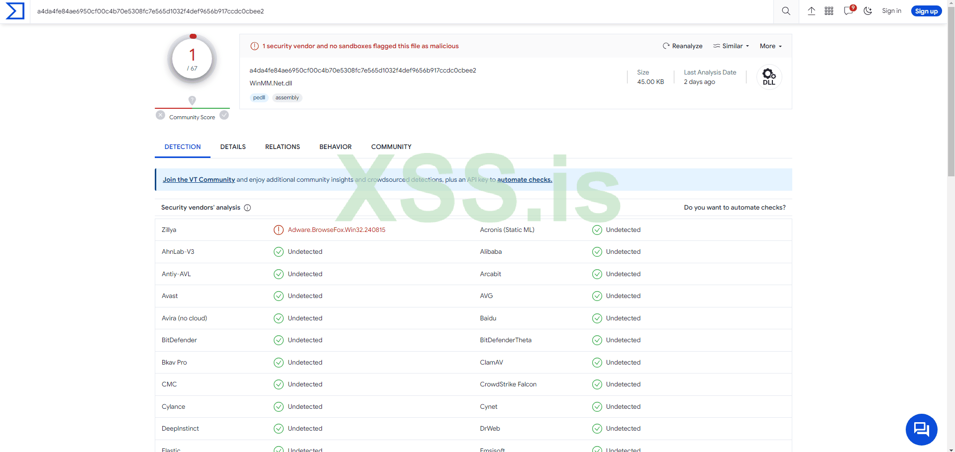This screenshot has height=452, width=955.
Task: Click the assembly tag
Action: click(287, 98)
